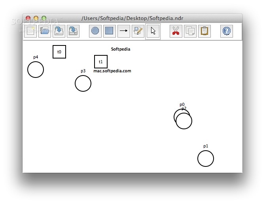Select the front place circle p2
This screenshot has width=265, height=204.
(184, 121)
